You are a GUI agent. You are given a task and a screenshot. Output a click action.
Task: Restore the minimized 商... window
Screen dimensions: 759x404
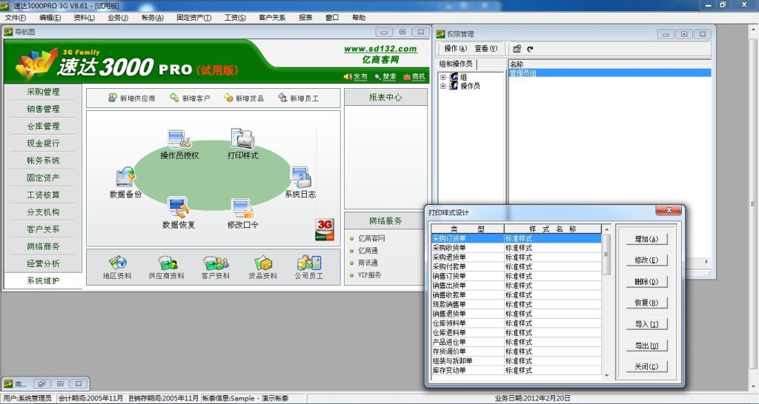(x=42, y=384)
